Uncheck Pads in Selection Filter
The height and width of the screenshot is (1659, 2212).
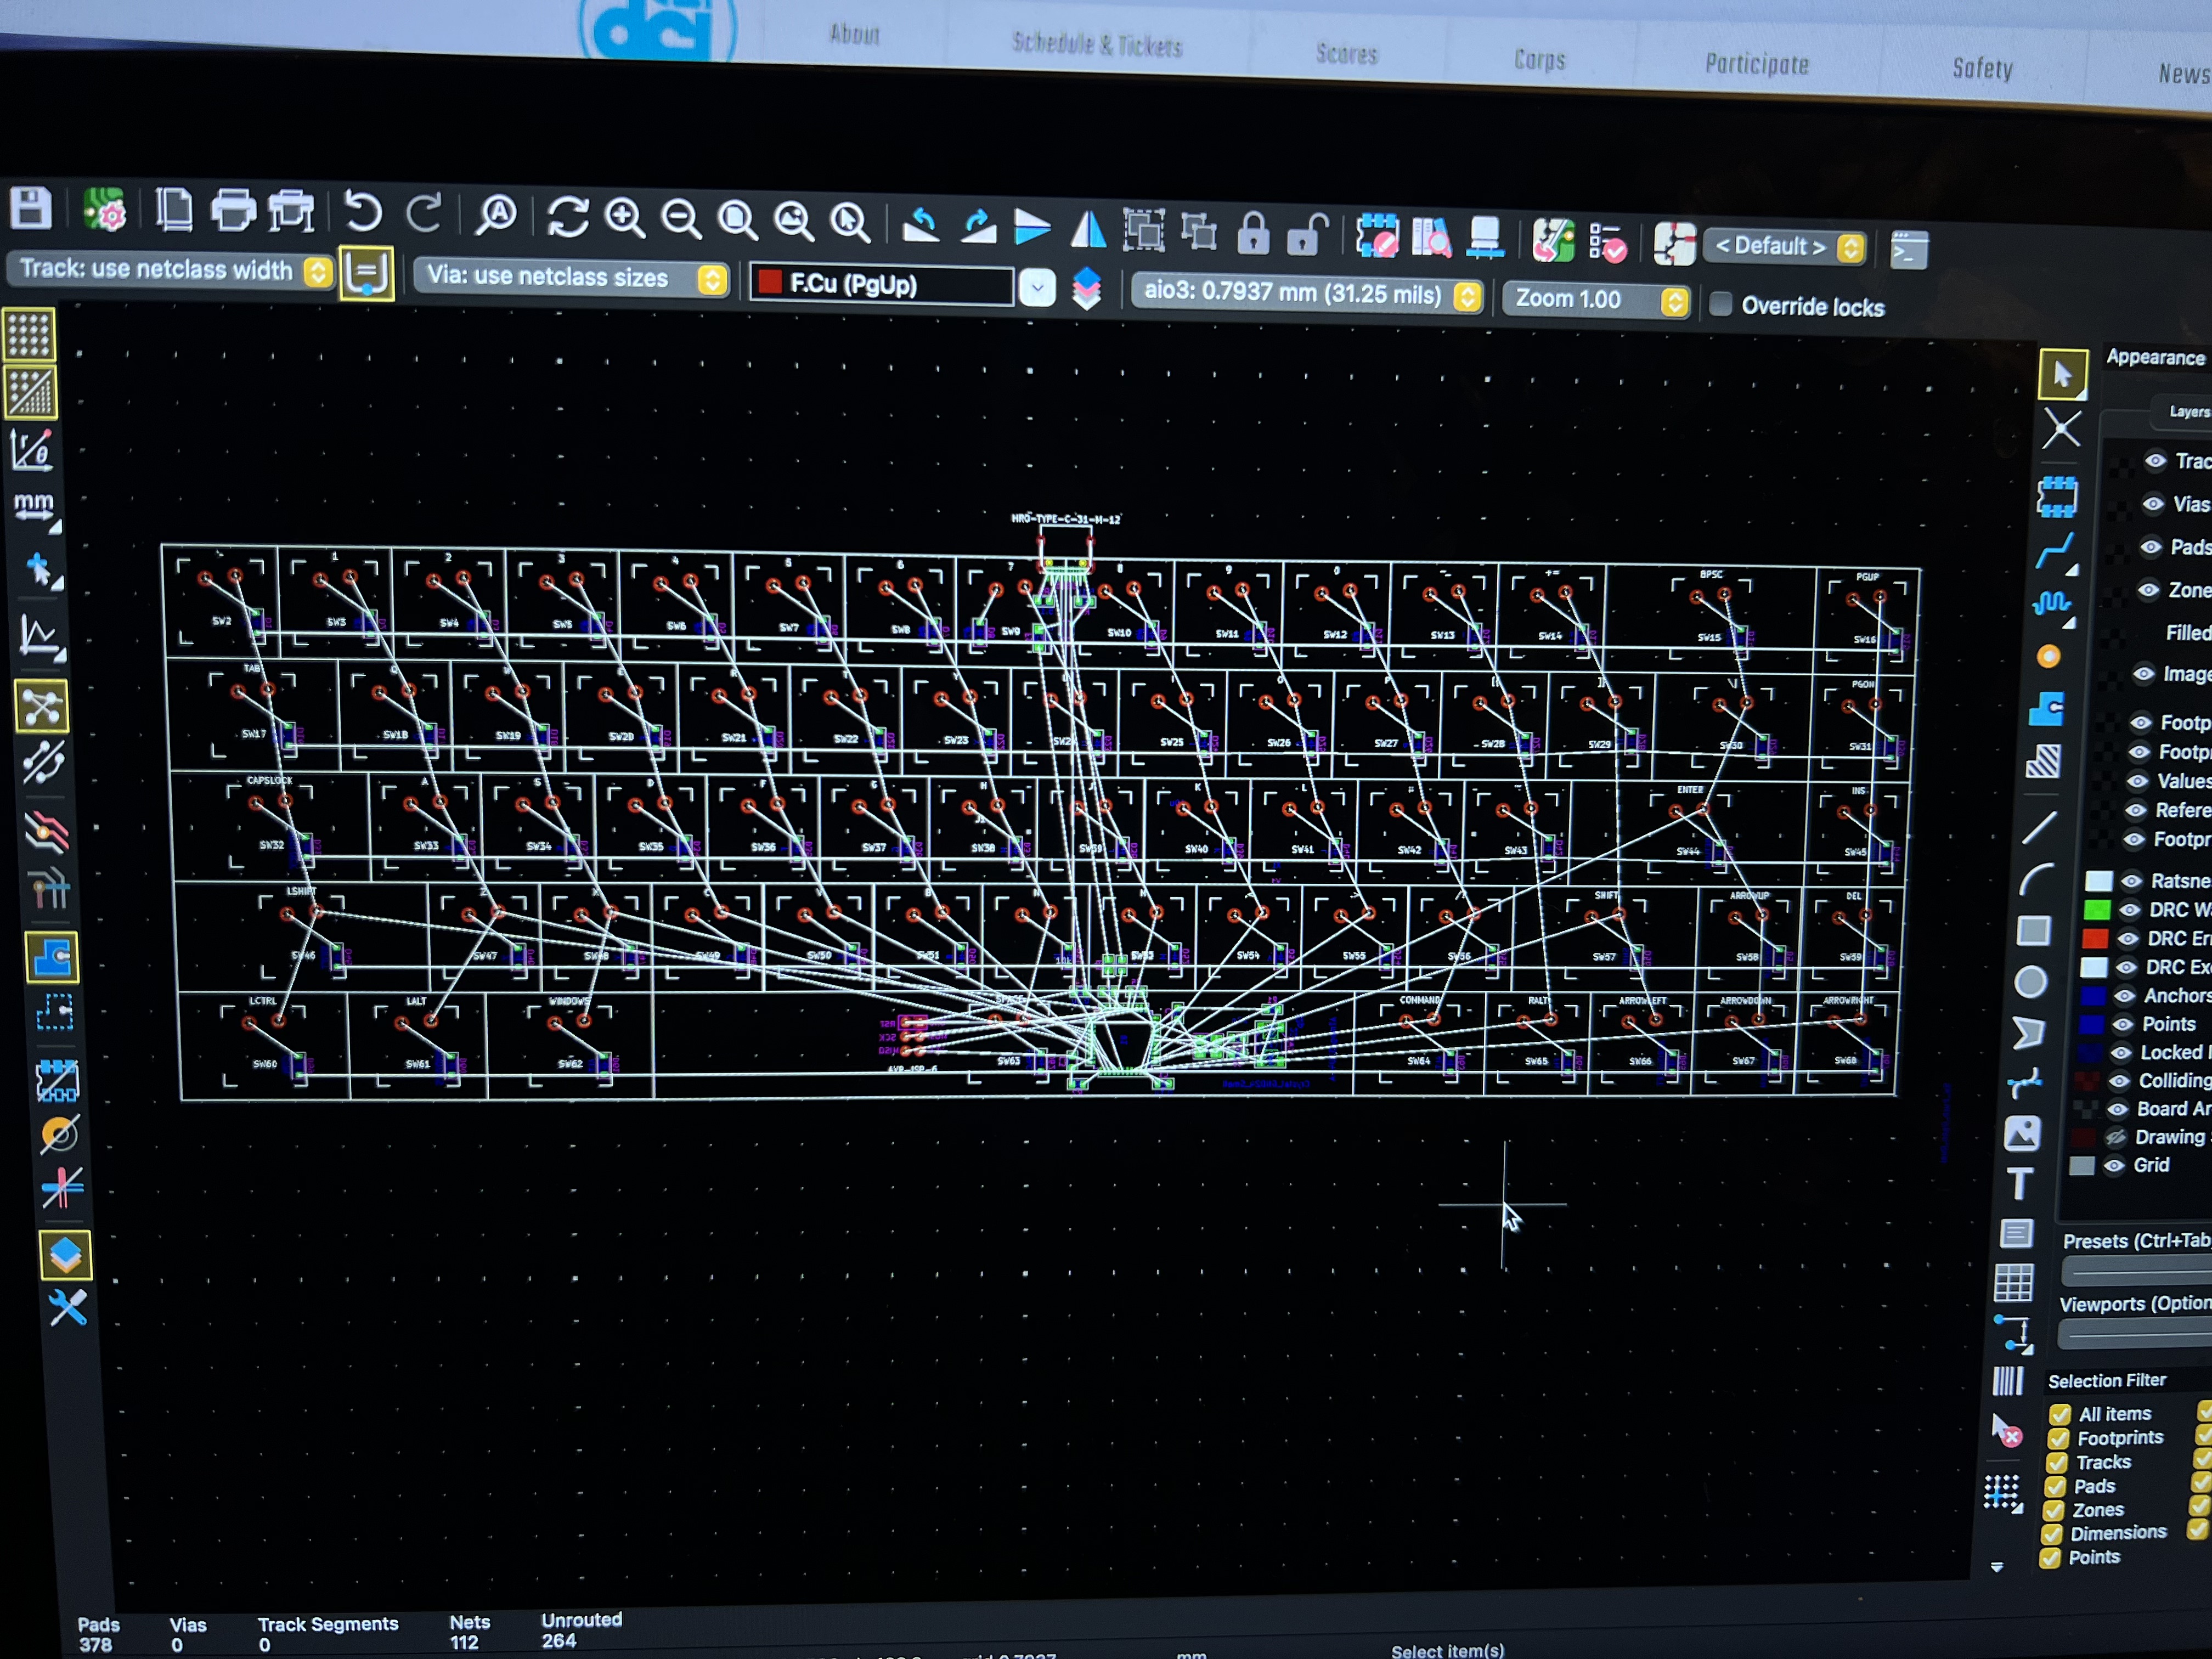click(x=2055, y=1486)
